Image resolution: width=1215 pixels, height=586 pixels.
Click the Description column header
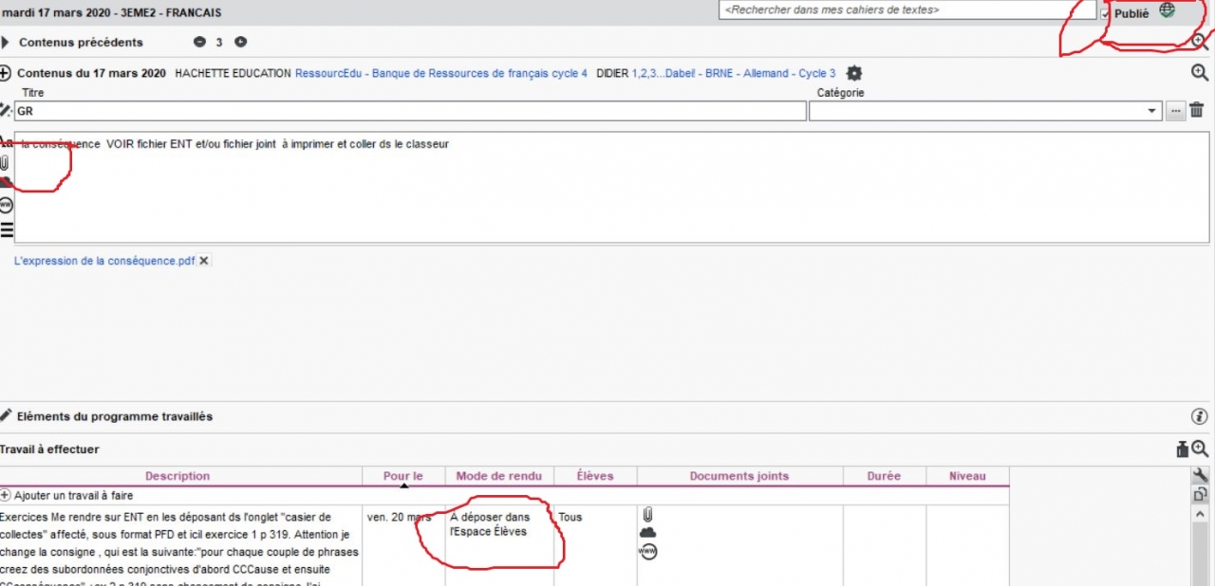(178, 476)
